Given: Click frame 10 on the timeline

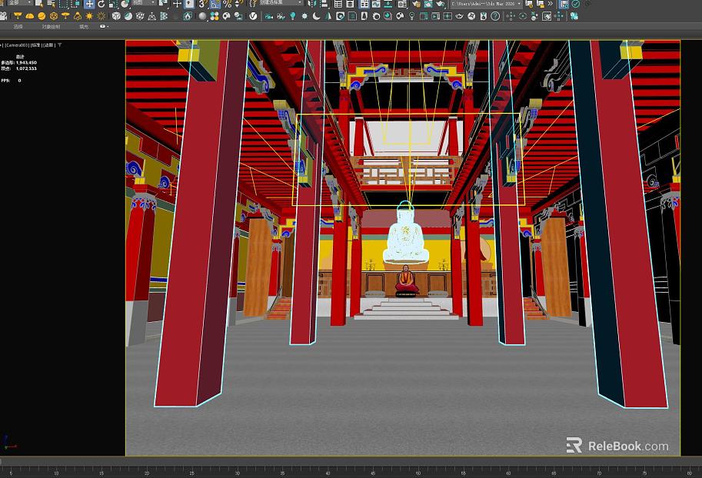Looking at the screenshot, I should [56, 473].
